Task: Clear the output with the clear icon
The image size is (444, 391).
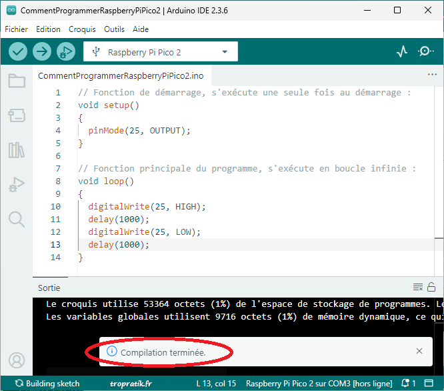Action: [x=418, y=287]
